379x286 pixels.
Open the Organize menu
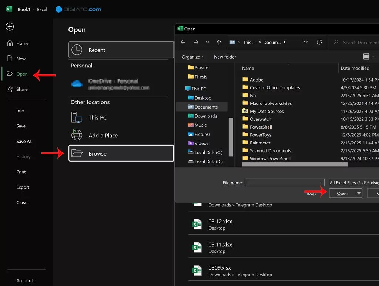(x=192, y=57)
